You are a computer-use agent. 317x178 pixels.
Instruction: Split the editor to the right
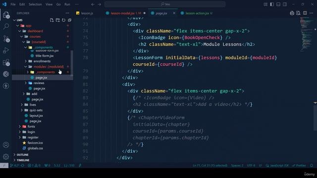pyautogui.click(x=305, y=13)
